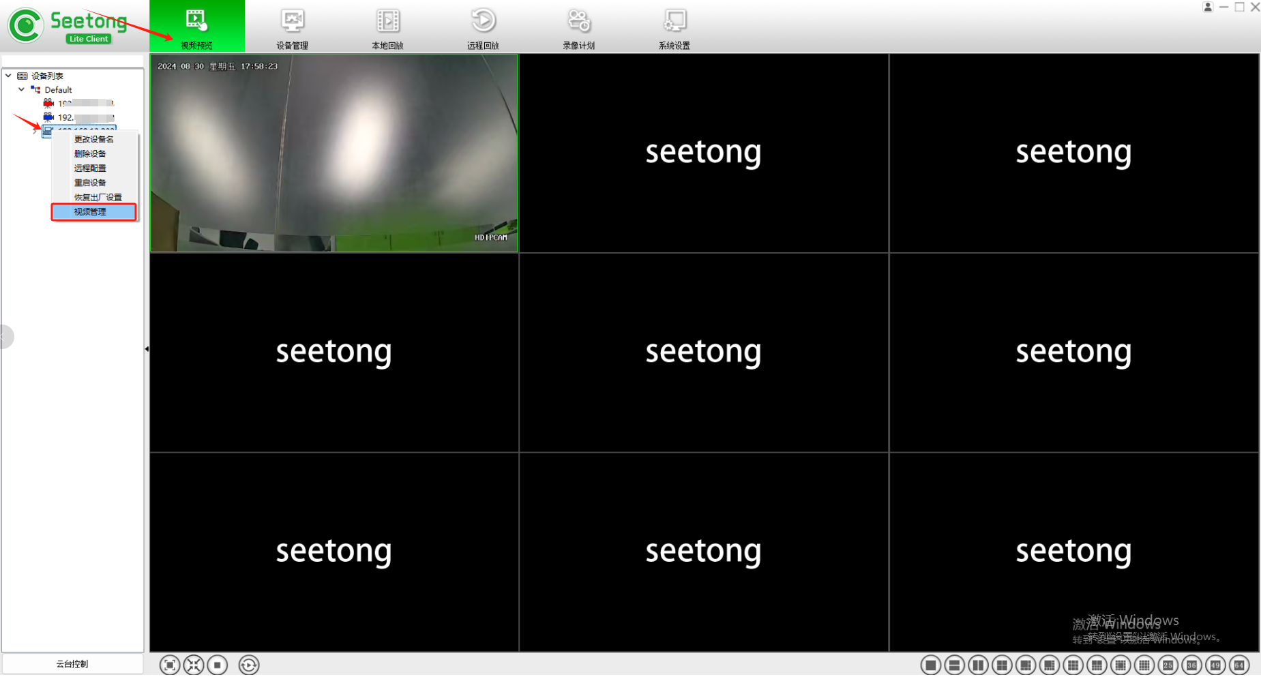Select the middle-left seetong video window

point(334,352)
